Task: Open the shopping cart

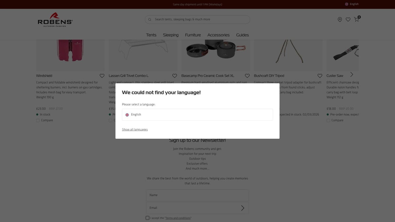Action: tap(356, 19)
